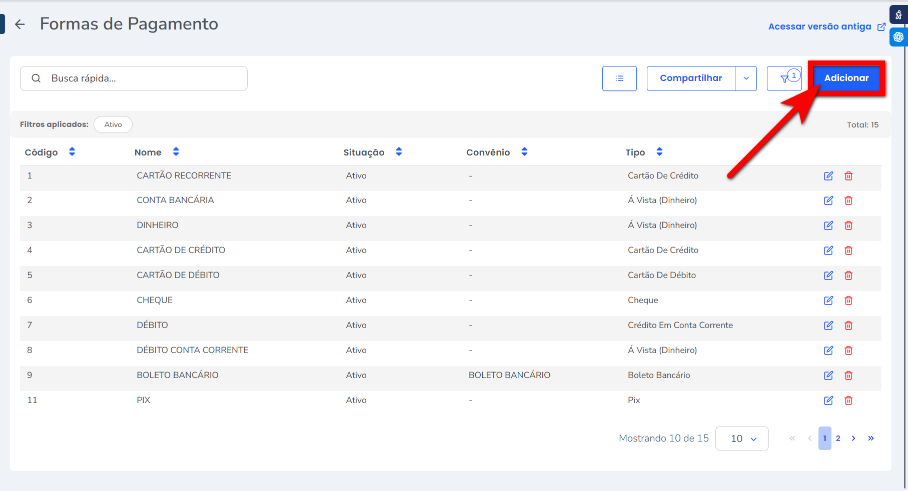Delete the CARTÃO DE DÉBITO row
The width and height of the screenshot is (908, 491).
pos(848,275)
